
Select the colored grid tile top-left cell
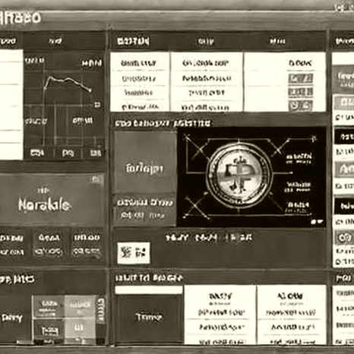tap(49, 306)
